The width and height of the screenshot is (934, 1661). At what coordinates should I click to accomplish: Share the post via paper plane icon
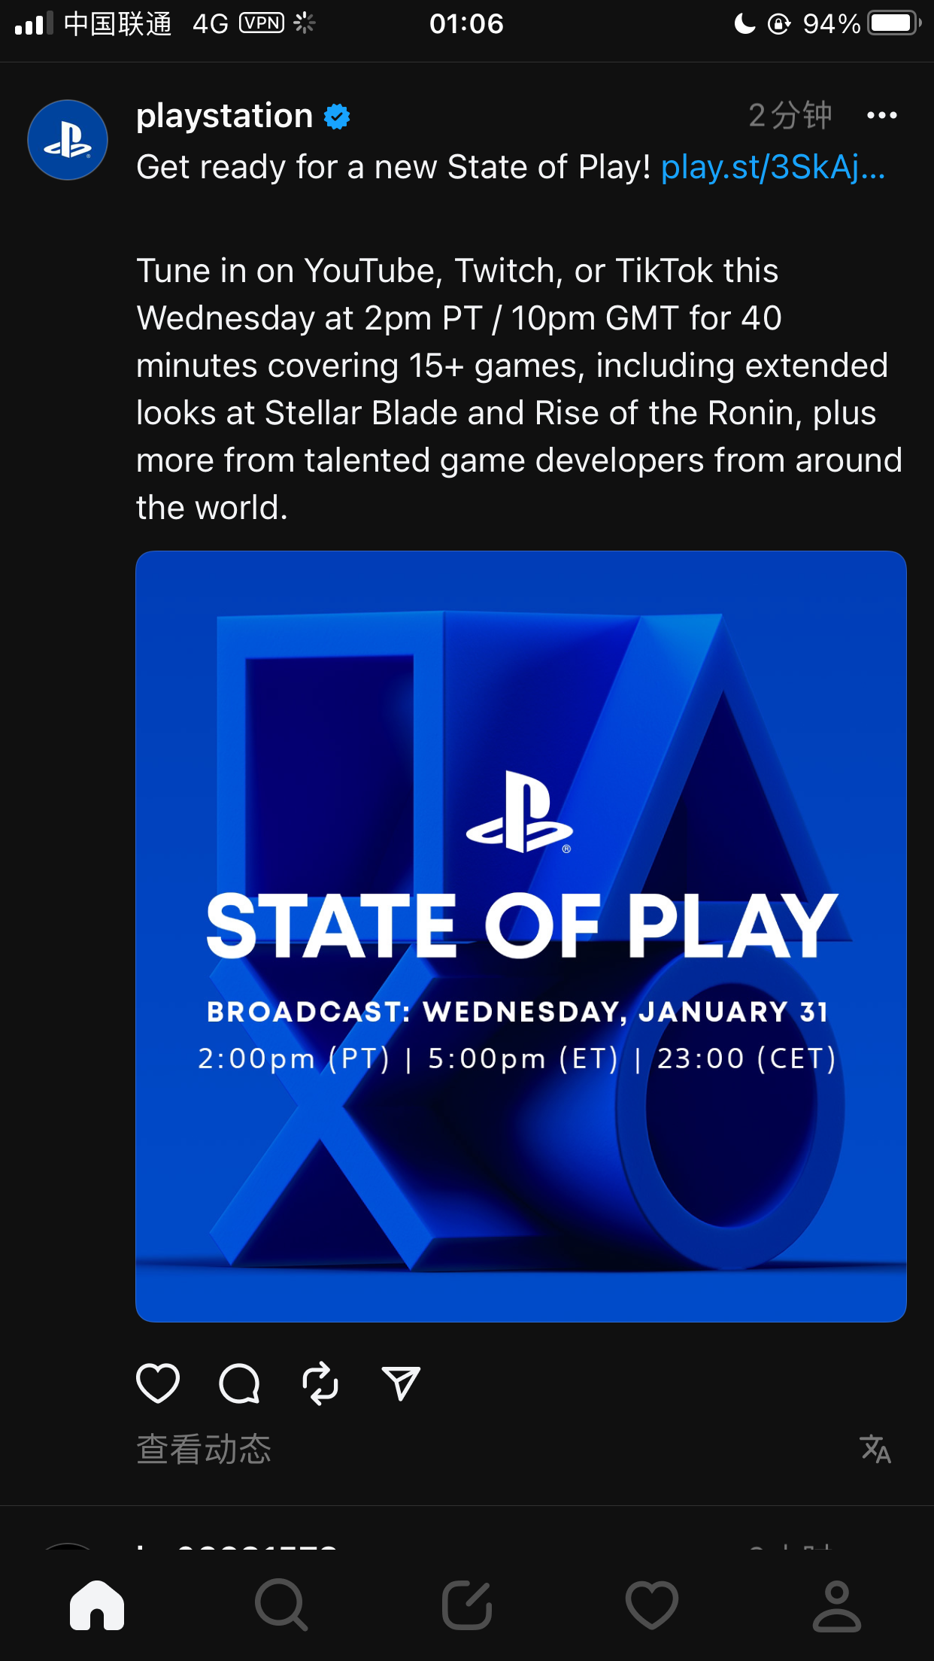coord(401,1383)
